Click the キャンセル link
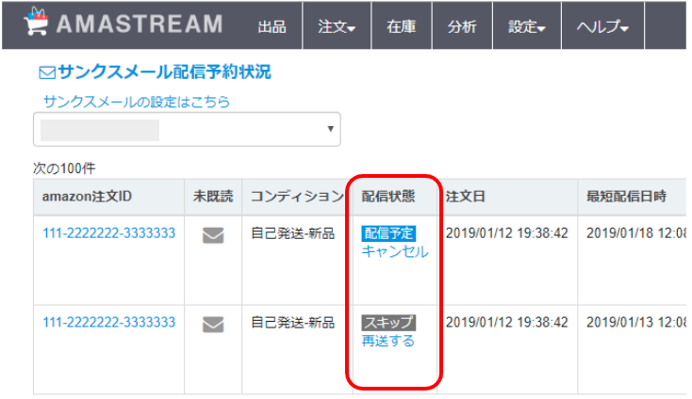 click(395, 251)
